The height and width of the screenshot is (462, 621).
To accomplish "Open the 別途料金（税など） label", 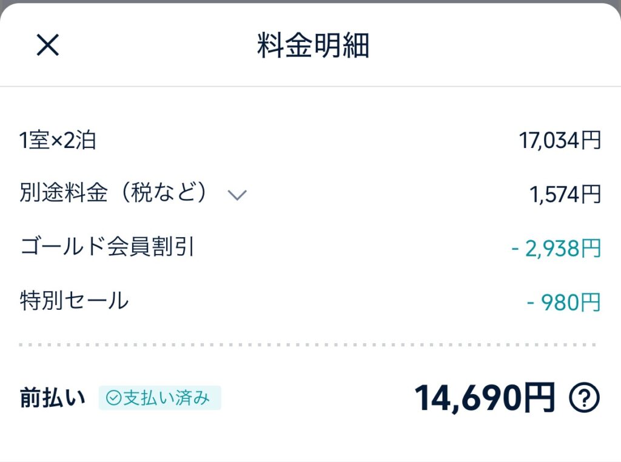I will click(x=113, y=193).
